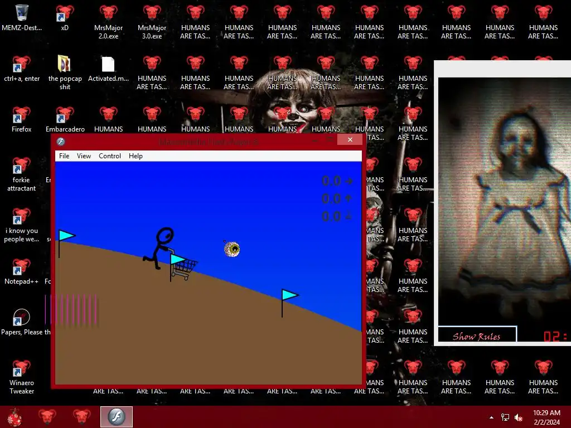
Task: Click the Show Rules button
Action: pos(477,335)
